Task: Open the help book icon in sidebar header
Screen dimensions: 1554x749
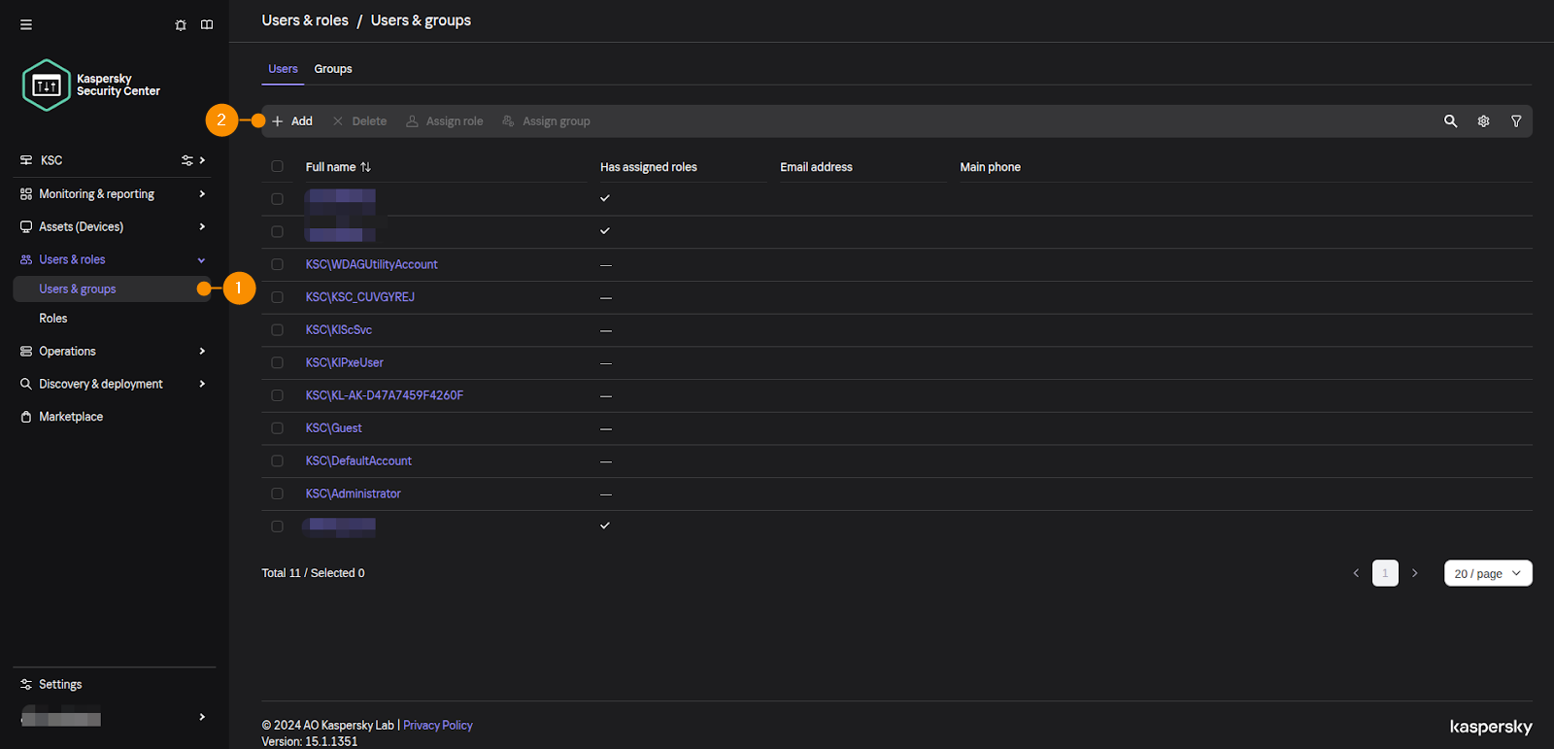Action: (x=207, y=25)
